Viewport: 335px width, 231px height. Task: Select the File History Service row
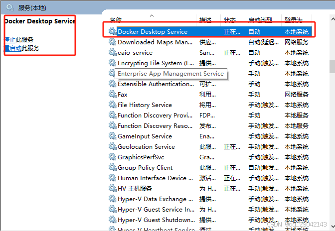145,105
